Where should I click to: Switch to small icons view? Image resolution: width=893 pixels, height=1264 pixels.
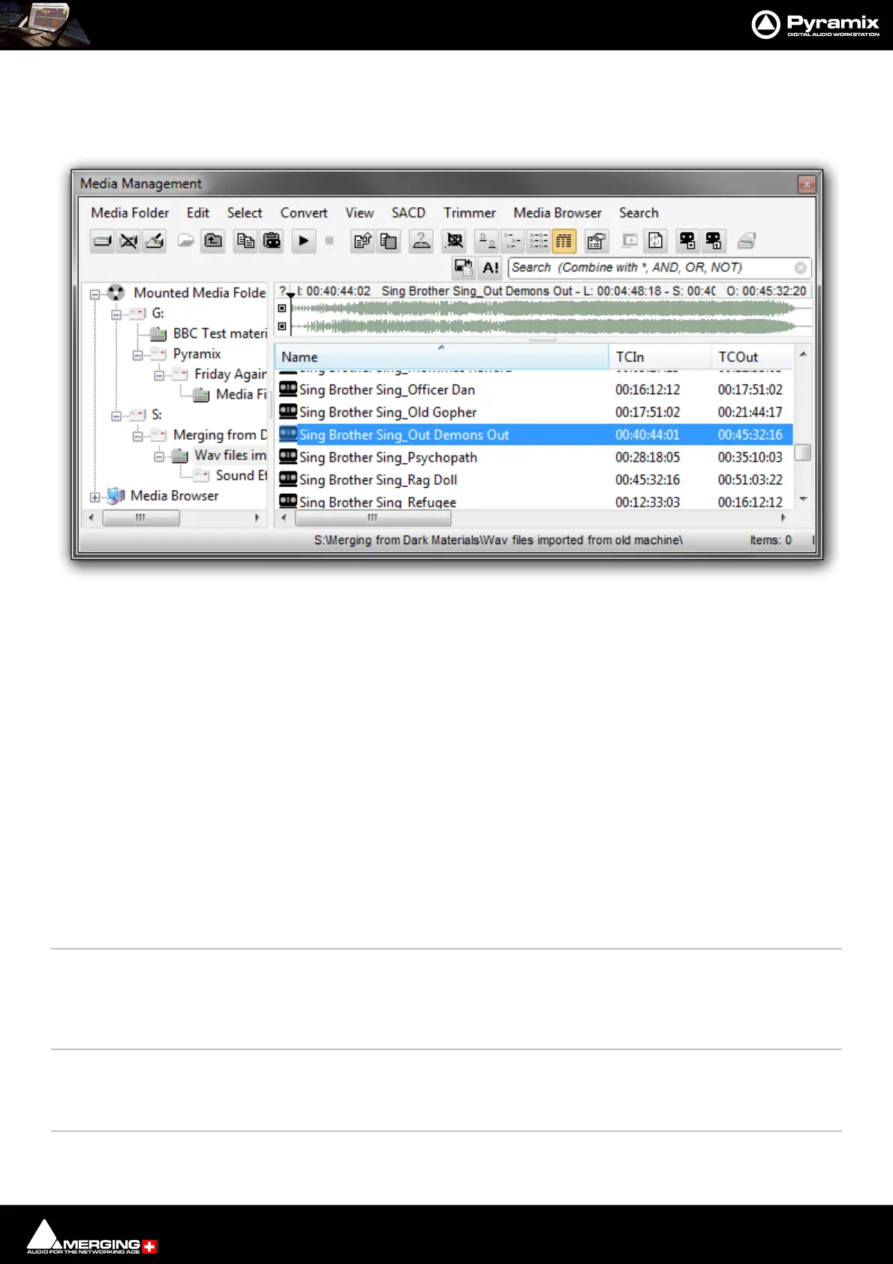(x=513, y=241)
